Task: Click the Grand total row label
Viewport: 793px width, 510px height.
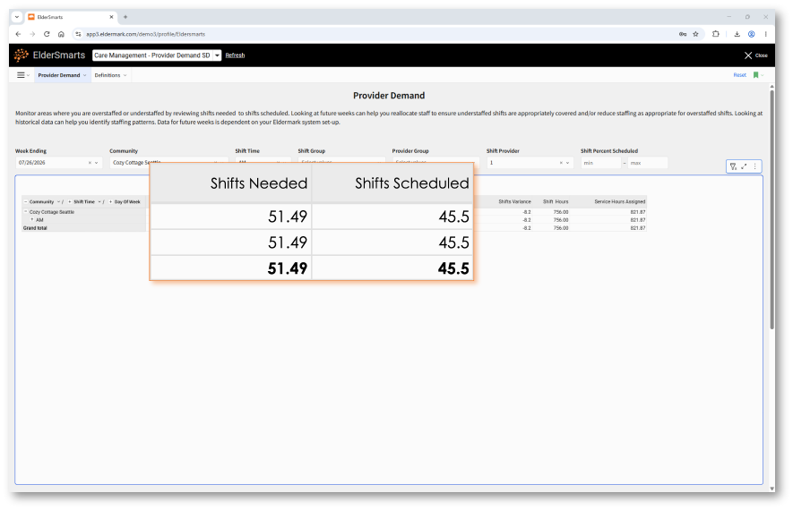Action: tap(35, 228)
